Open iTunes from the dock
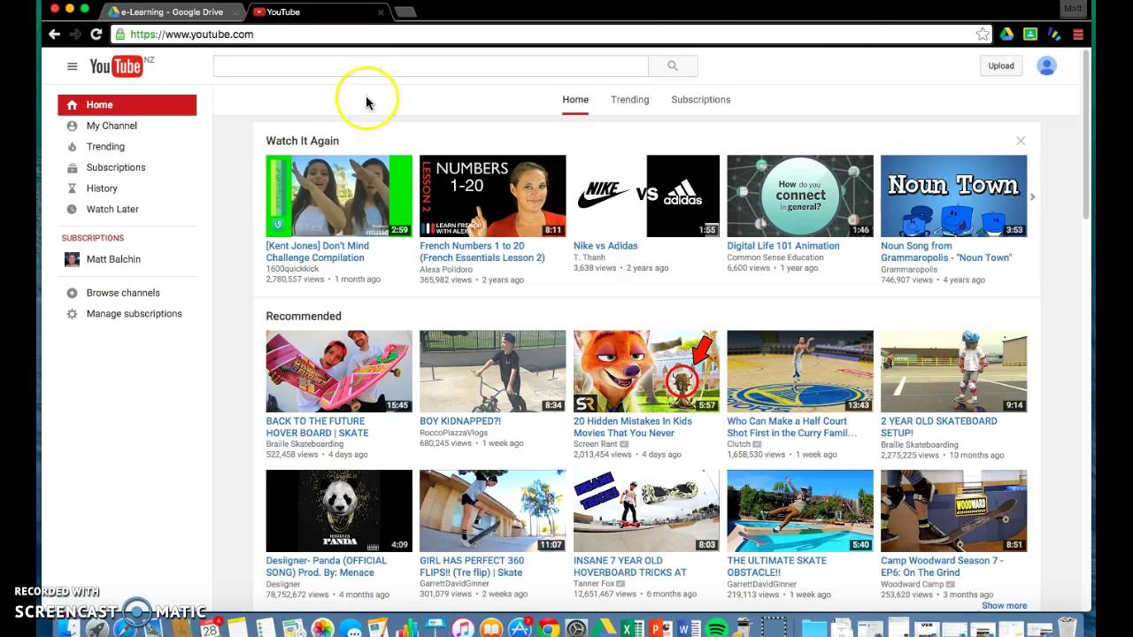Image resolution: width=1133 pixels, height=637 pixels. click(x=462, y=628)
